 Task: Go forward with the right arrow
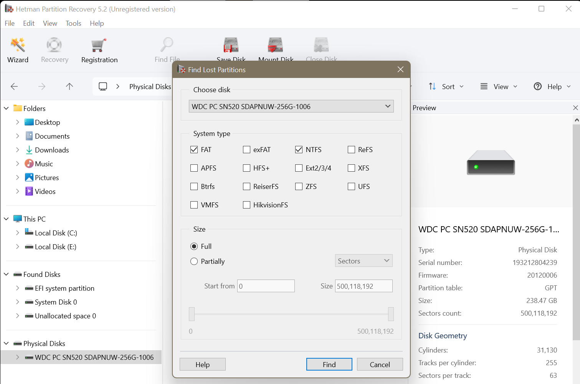click(42, 86)
